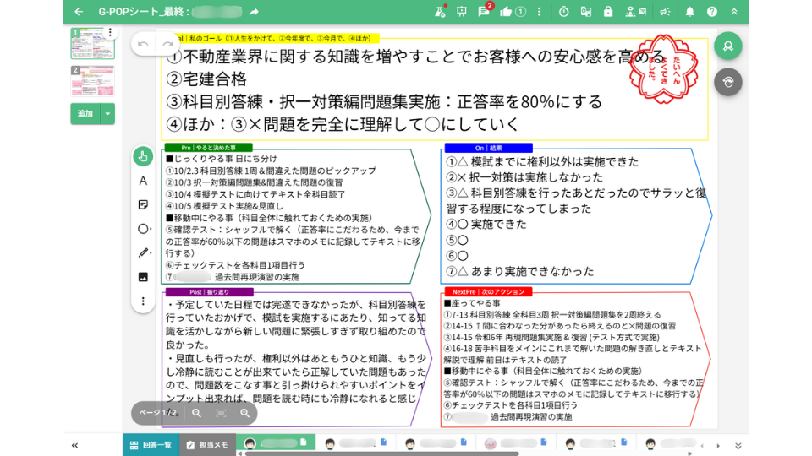This screenshot has height=456, width=812.
Task: Click gray face circle button on right
Action: 728,82
